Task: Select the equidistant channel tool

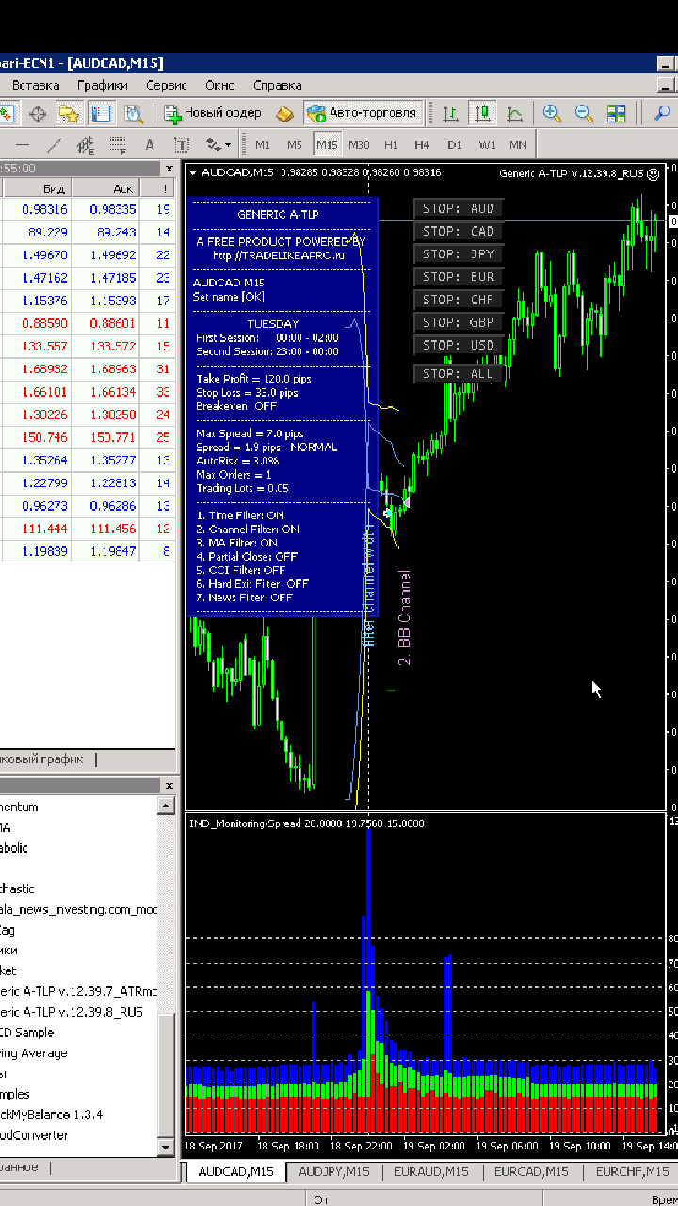Action: click(86, 145)
